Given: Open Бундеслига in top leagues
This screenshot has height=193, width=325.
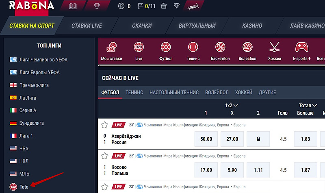Looking at the screenshot, I should 27,123.
